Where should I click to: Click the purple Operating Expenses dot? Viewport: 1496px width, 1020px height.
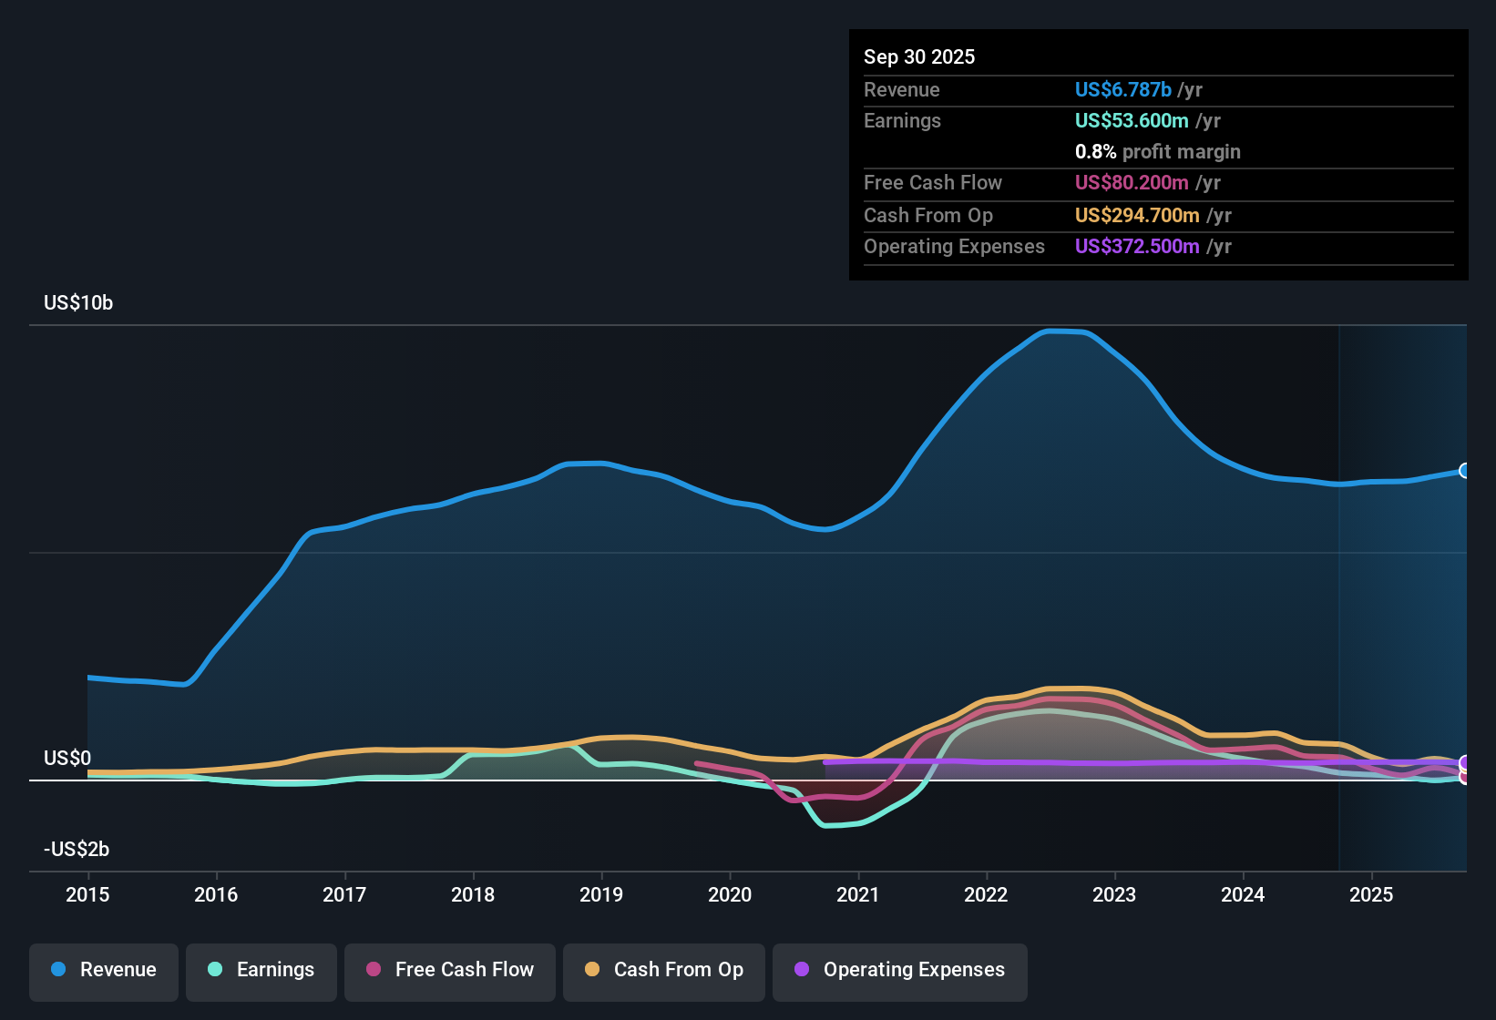(x=801, y=970)
